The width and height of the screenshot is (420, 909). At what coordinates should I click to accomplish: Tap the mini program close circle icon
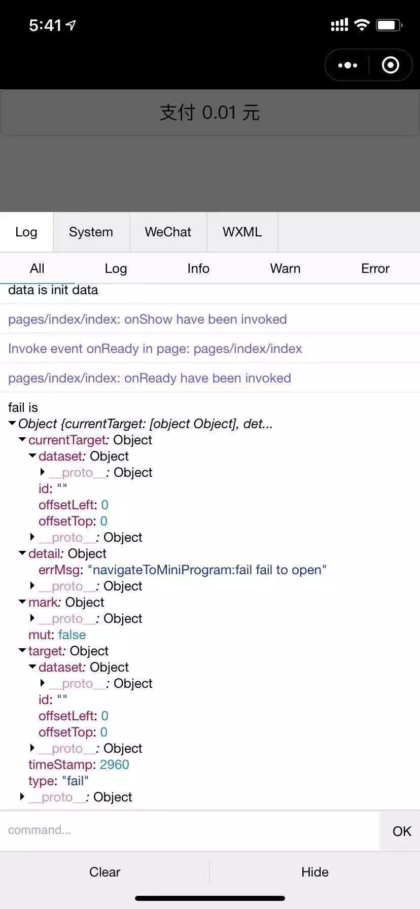[390, 65]
